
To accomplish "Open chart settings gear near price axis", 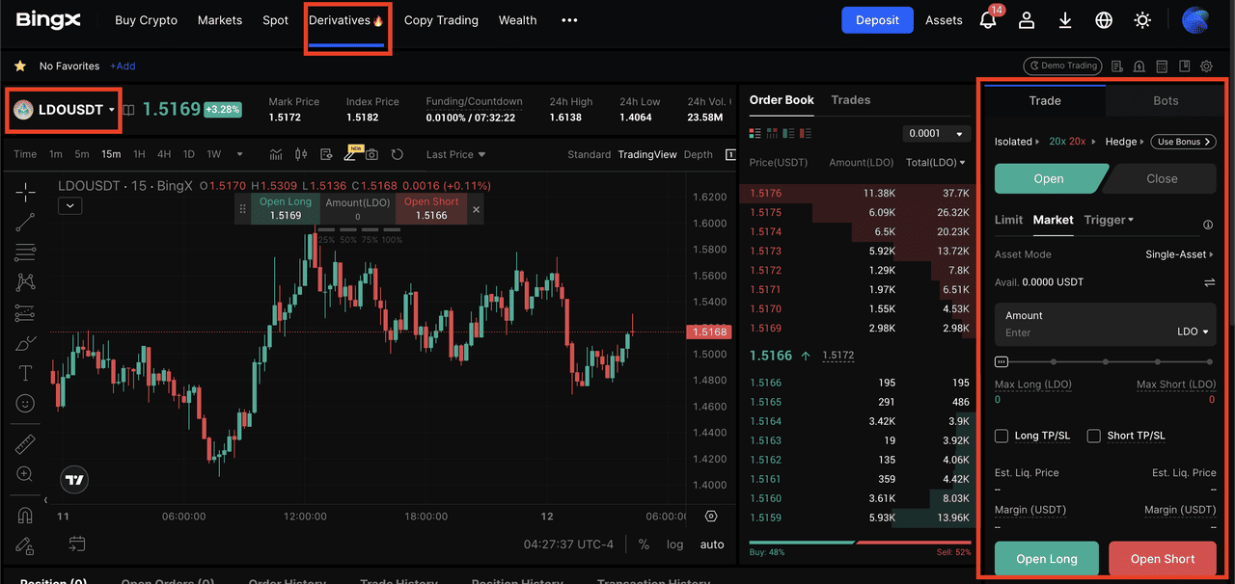I will point(711,517).
